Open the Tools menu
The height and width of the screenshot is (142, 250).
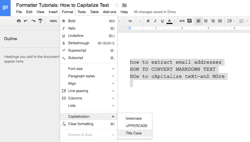[x=82, y=12]
